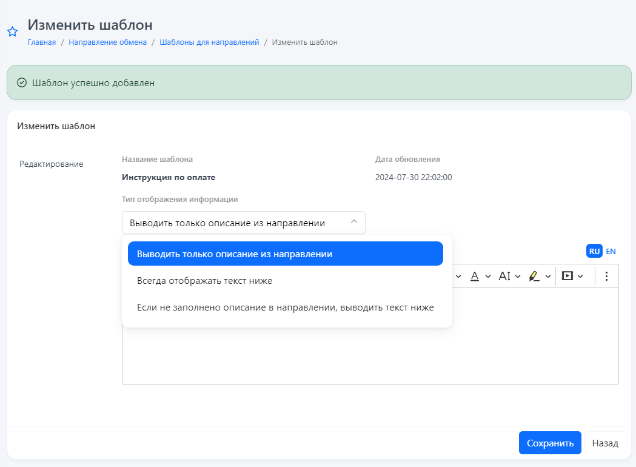Screen dimensions: 636x467
Task: Expand the font size dropdown arrow
Action: pyautogui.click(x=518, y=277)
